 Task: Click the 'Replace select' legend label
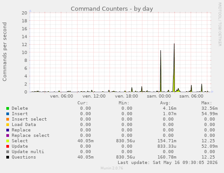(31, 136)
